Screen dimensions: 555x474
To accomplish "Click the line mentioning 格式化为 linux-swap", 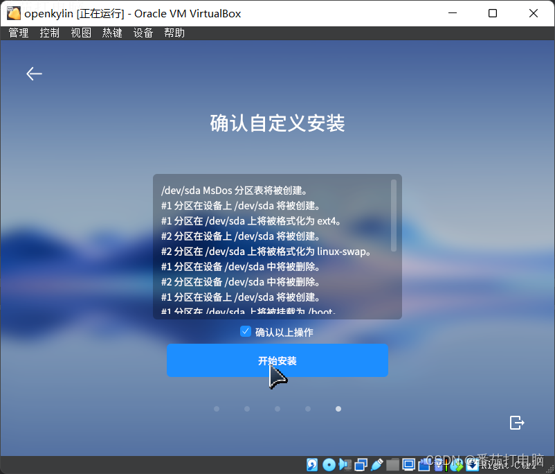I will coord(266,252).
